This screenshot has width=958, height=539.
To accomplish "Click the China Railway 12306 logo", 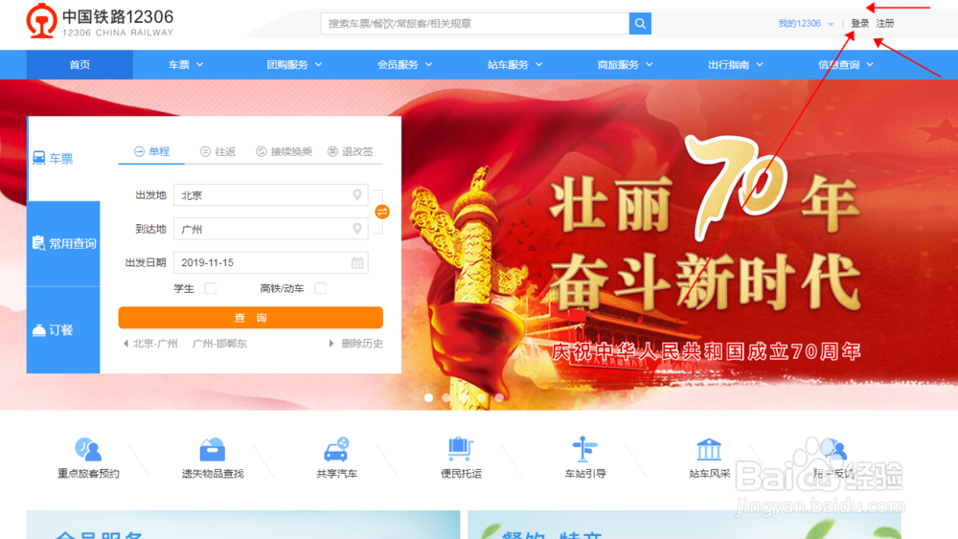I will pyautogui.click(x=101, y=21).
